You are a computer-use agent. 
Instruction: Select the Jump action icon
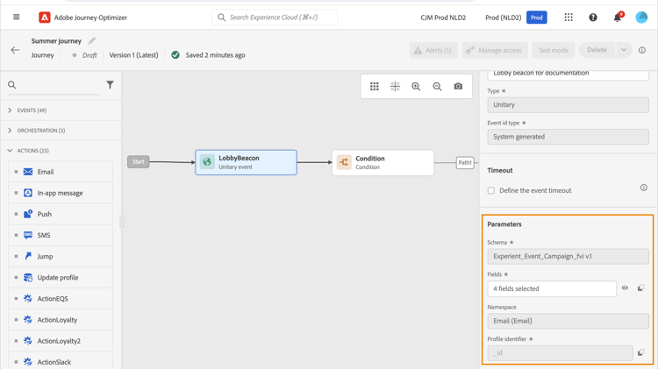tap(28, 256)
